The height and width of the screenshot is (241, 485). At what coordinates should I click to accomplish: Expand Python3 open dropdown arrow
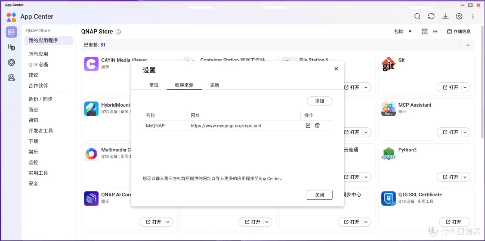click(465, 177)
